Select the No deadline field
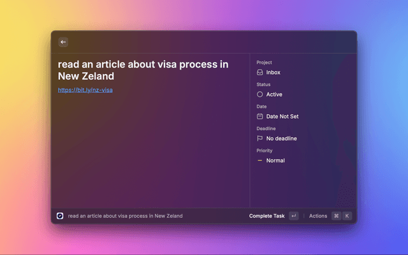This screenshot has width=408, height=255. click(x=282, y=138)
